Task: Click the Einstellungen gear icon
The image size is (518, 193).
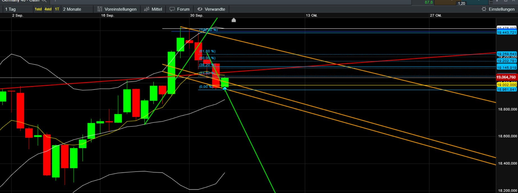Action: click(484, 9)
